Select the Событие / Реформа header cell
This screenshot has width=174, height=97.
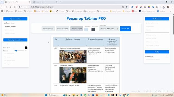pyautogui.click(x=73, y=42)
